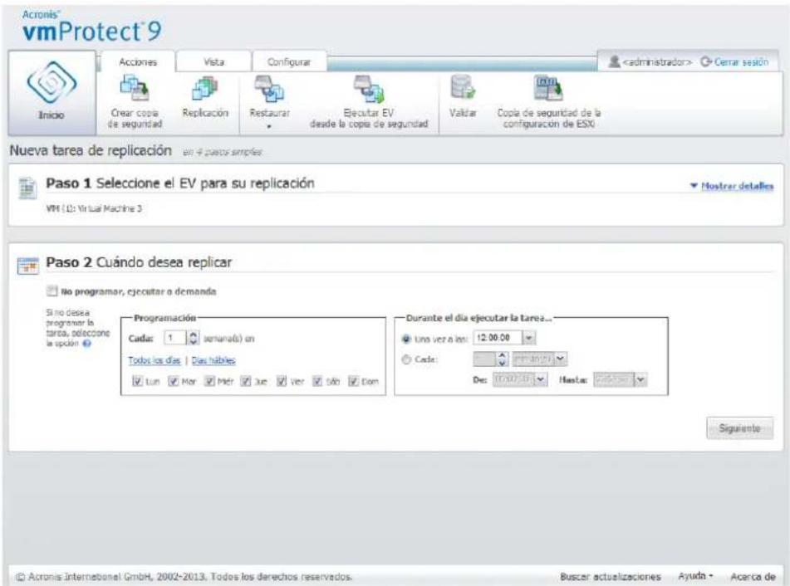This screenshot has width=790, height=586.
Task: Click the Acronis vmProtect 9 logo
Action: 91,27
